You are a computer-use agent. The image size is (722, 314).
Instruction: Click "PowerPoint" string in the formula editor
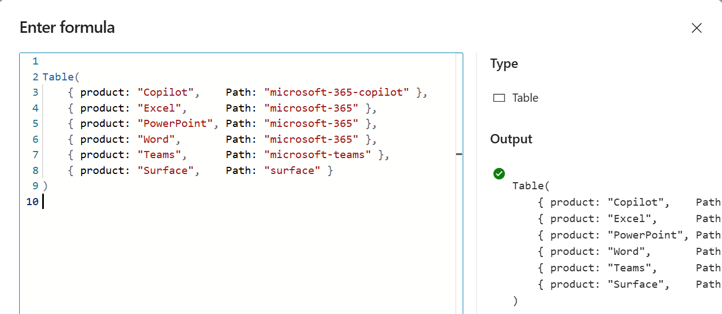pos(175,124)
